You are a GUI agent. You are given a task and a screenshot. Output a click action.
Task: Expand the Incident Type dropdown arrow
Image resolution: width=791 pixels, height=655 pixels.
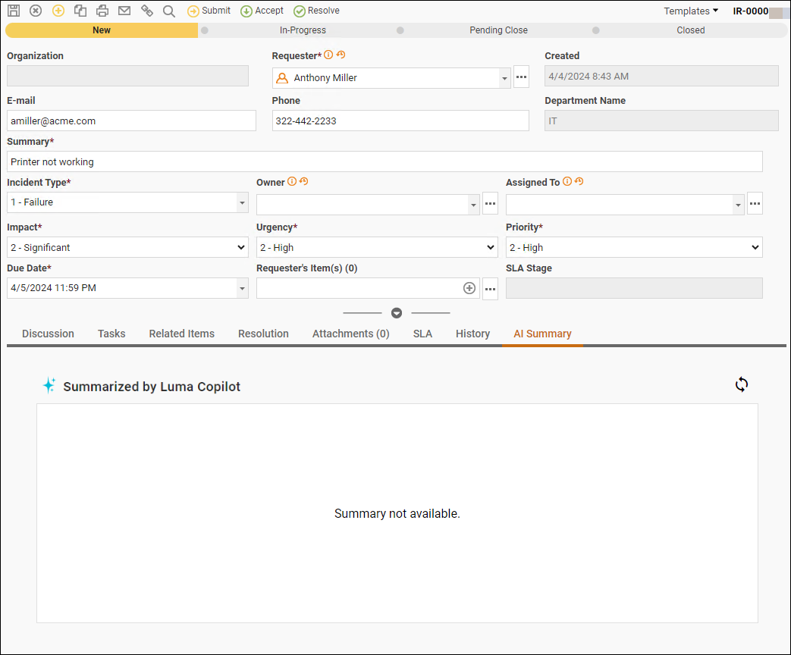tap(242, 202)
